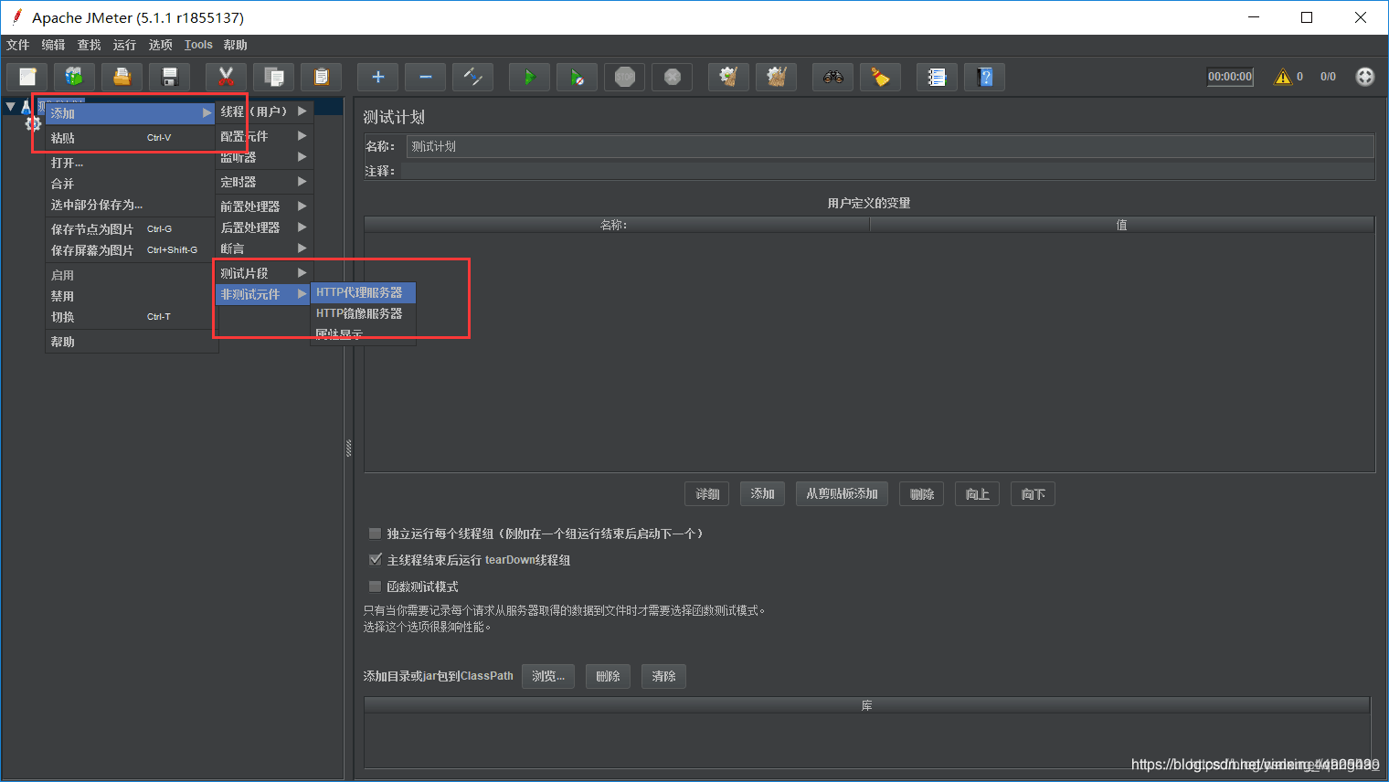Open the 文件 menu in menu bar
This screenshot has height=782, width=1389.
(17, 45)
